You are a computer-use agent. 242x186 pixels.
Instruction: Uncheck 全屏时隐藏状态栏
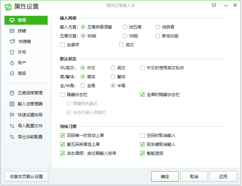coord(142,95)
